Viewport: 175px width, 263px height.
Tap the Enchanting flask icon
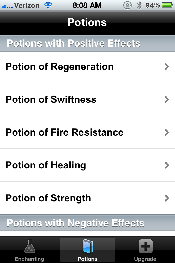point(29,246)
